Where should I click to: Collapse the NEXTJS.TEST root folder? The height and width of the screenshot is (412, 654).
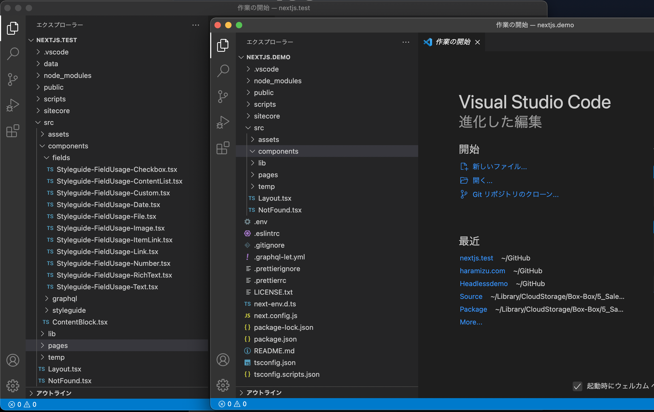coord(117,40)
